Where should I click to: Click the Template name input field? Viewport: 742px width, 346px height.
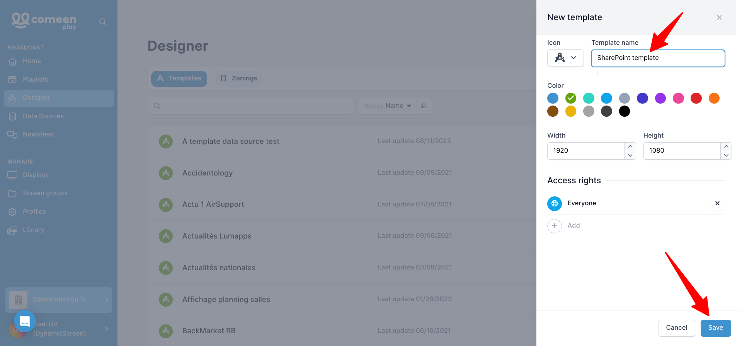(658, 58)
